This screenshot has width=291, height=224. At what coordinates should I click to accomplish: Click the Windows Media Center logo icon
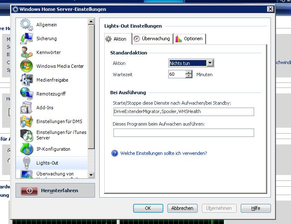click(26, 66)
